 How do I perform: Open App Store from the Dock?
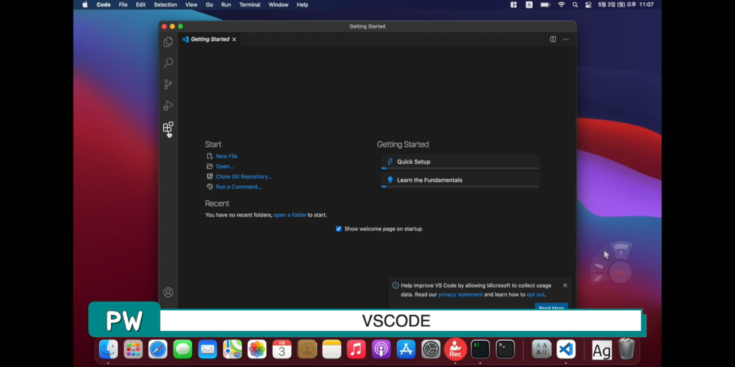(x=406, y=349)
